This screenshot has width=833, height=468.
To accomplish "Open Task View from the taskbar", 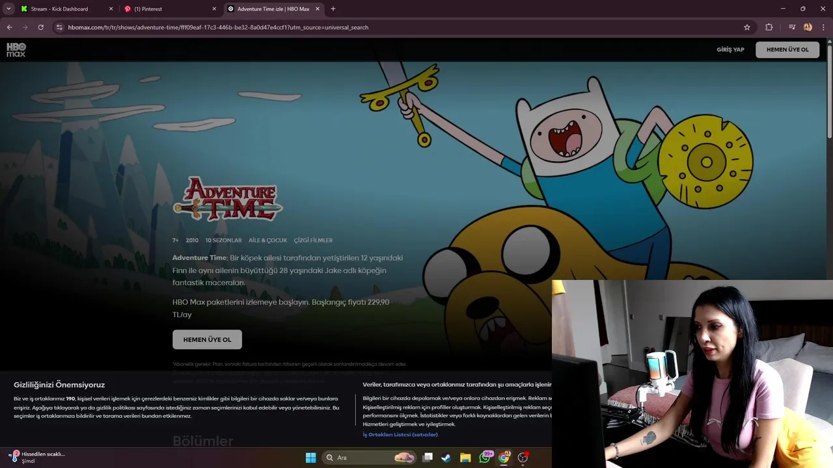I will (x=428, y=458).
